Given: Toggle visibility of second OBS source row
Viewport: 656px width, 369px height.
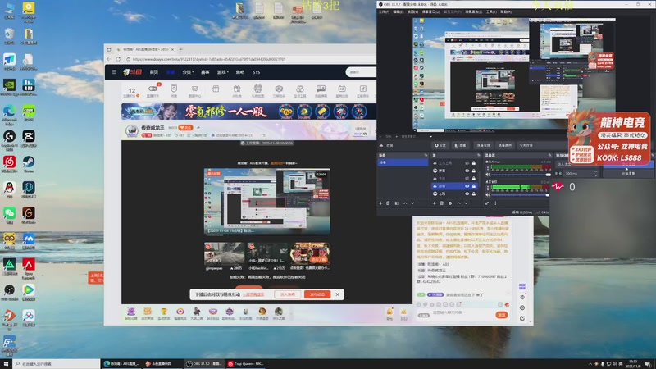Looking at the screenshot, I should click(x=467, y=171).
